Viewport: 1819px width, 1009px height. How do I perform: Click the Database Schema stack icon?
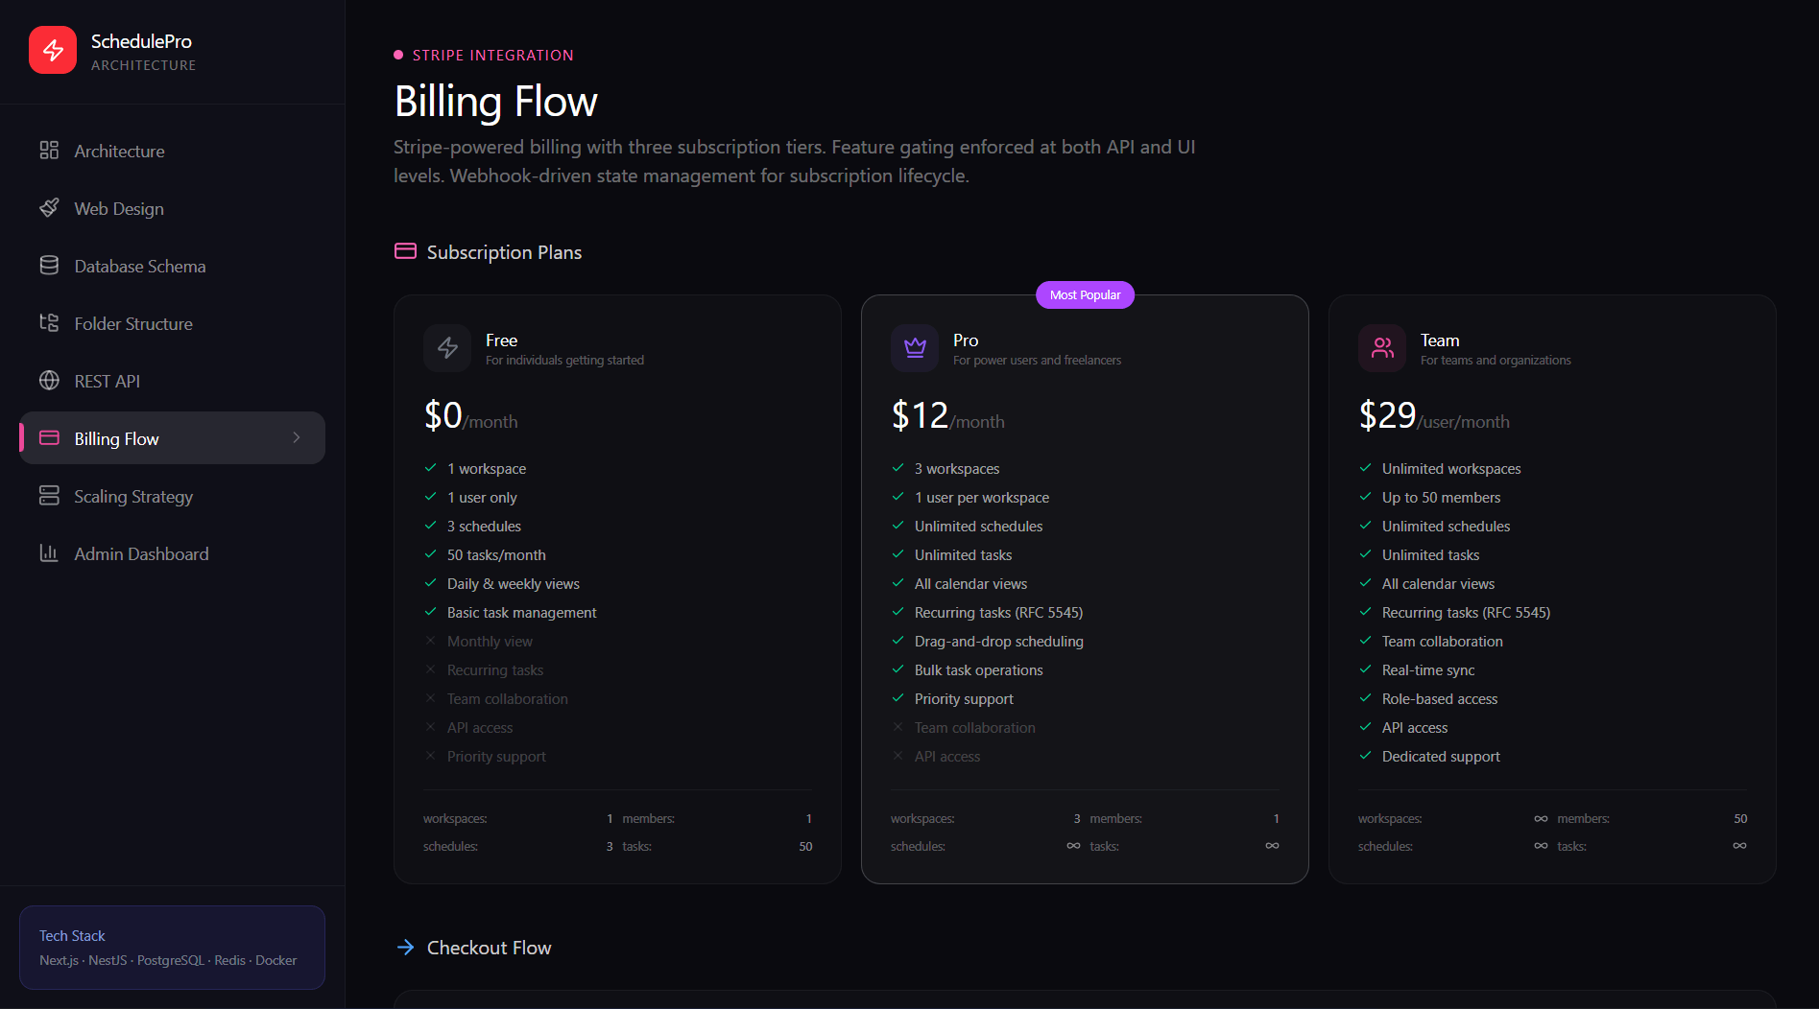(x=49, y=265)
